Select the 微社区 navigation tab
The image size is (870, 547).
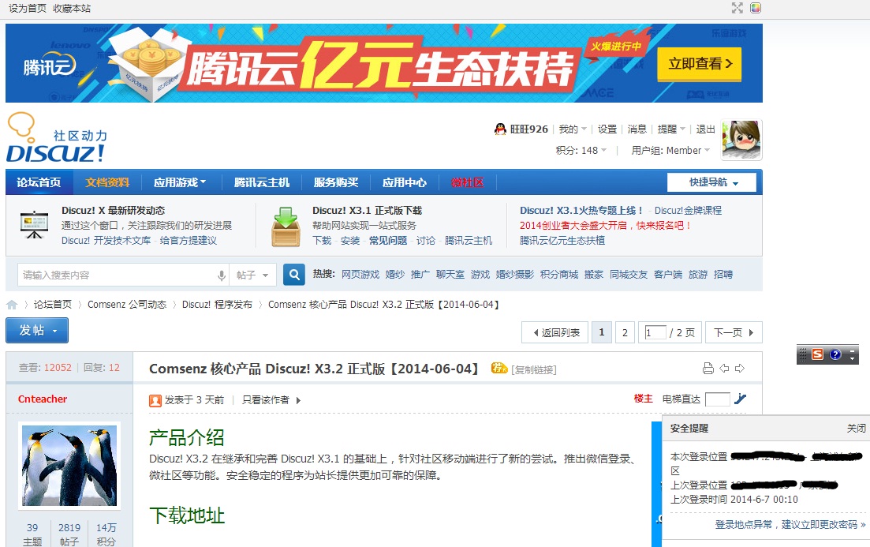pos(467,182)
